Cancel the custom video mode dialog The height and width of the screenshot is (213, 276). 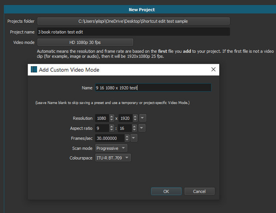(199, 191)
